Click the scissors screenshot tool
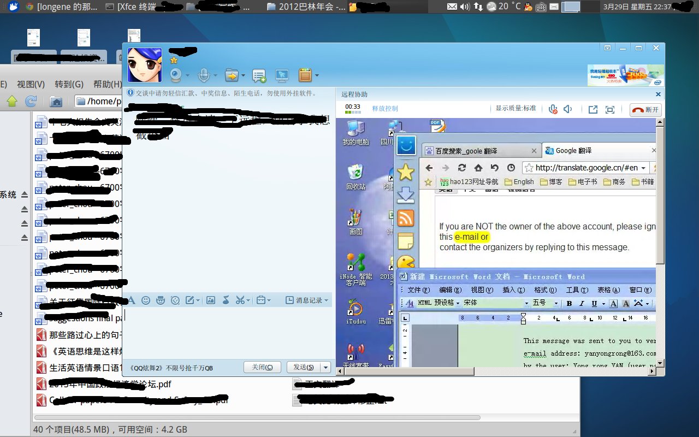This screenshot has width=699, height=437. pos(240,300)
